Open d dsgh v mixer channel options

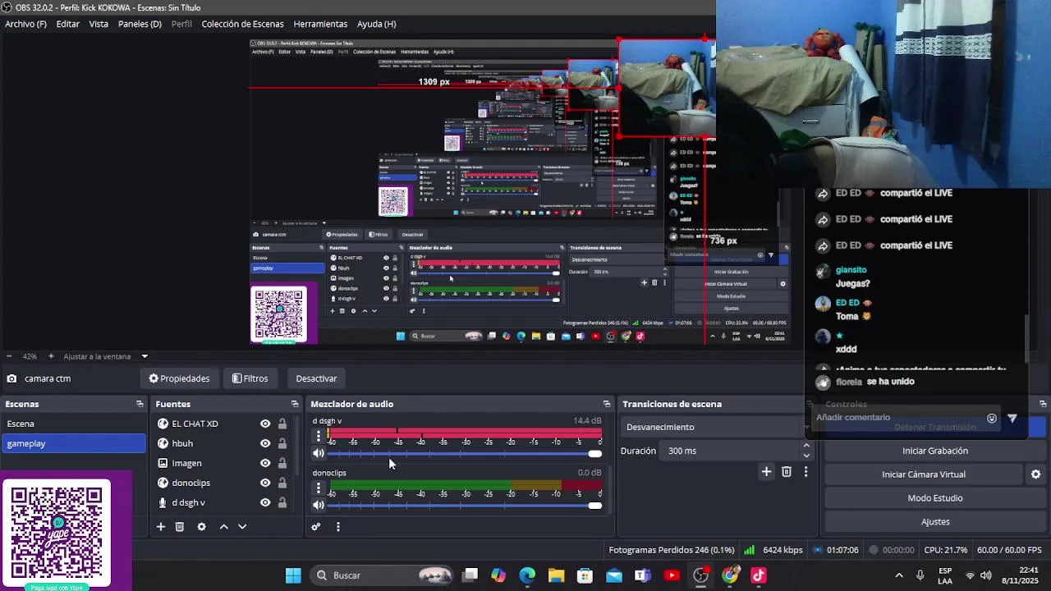[x=319, y=436]
